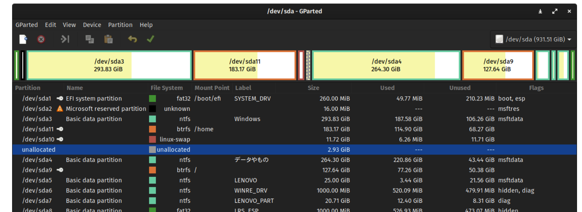Select the /dev/sda5 partition row

[295, 180]
